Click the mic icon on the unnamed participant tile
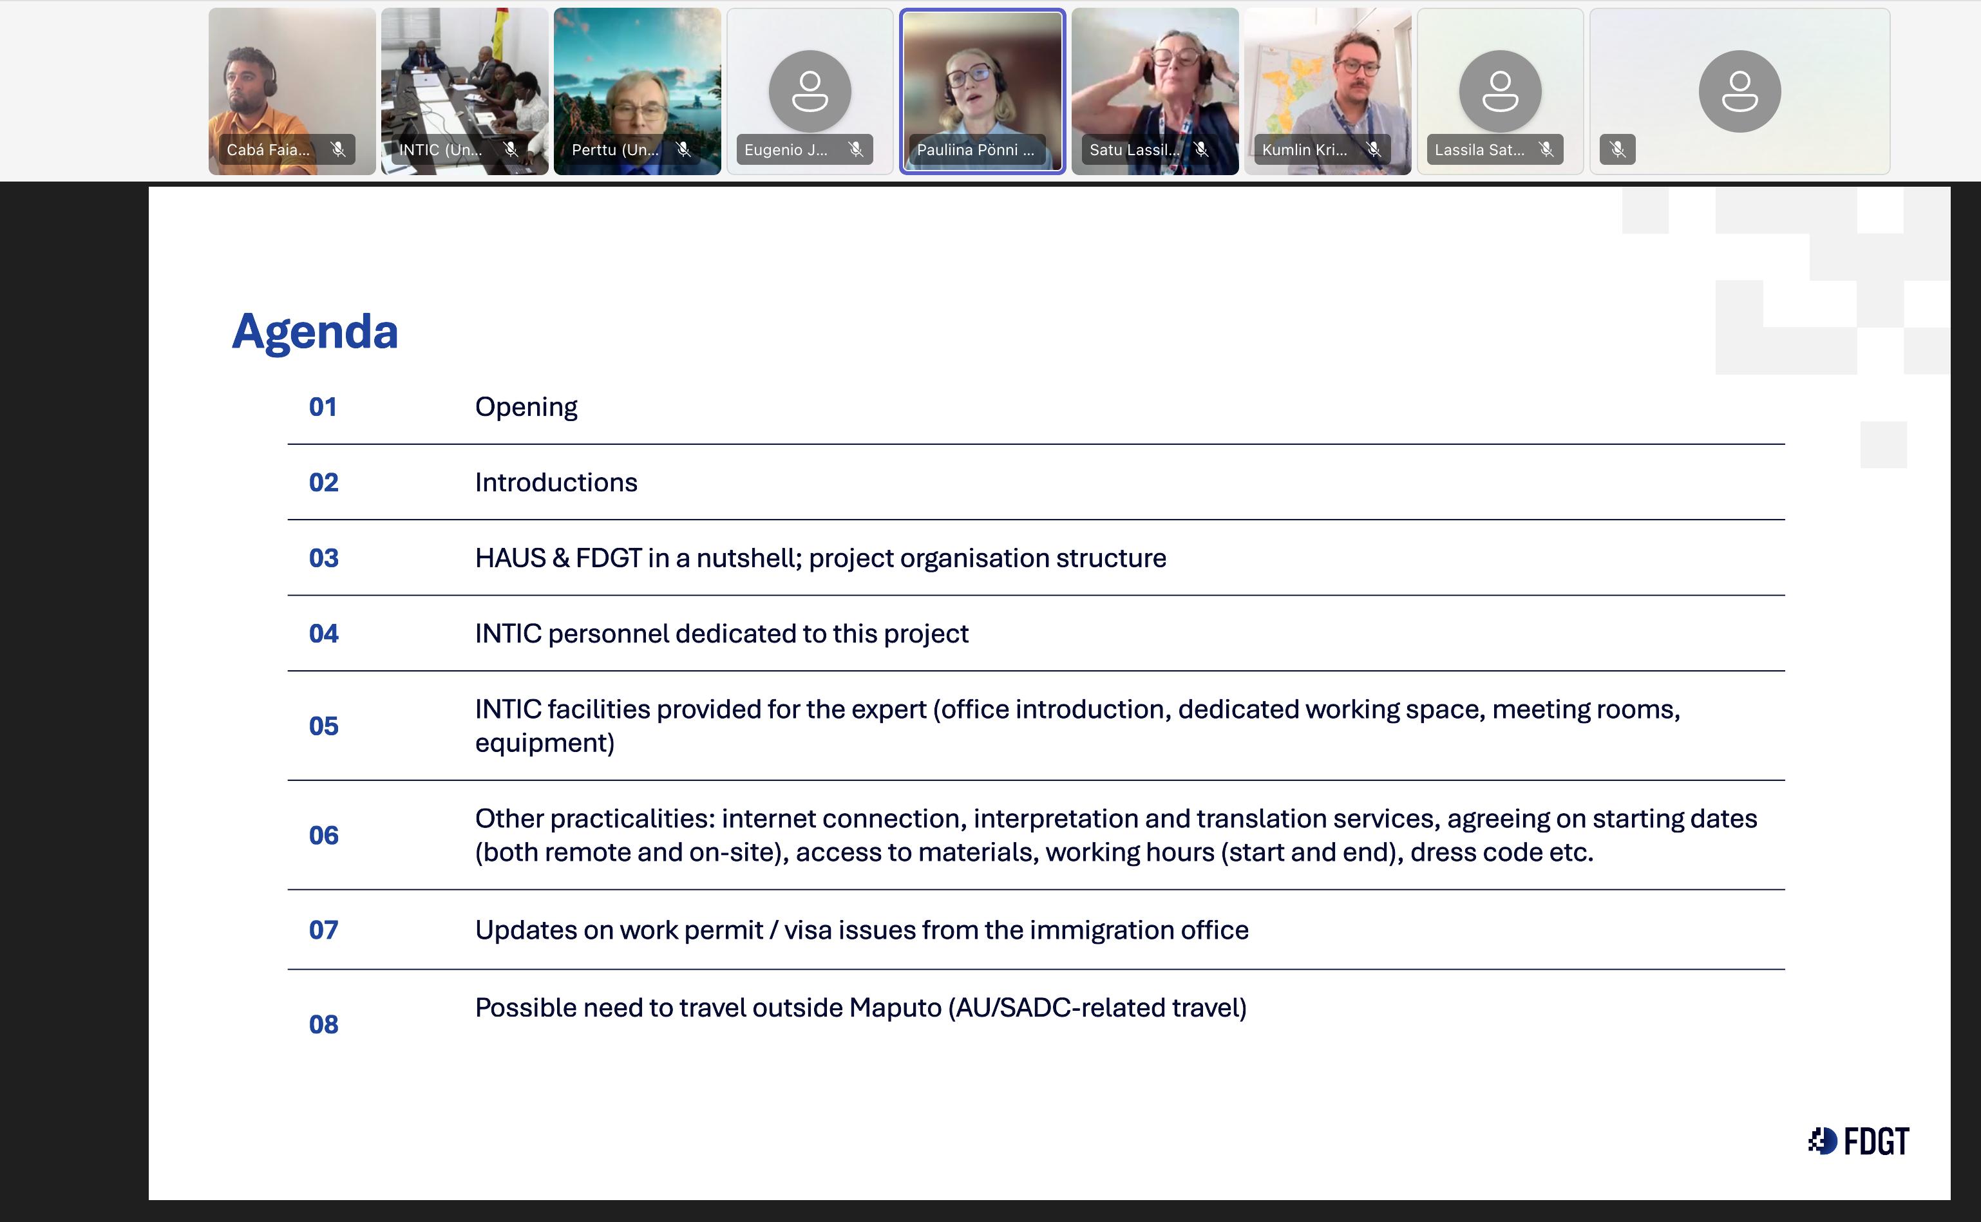The image size is (1981, 1222). pos(1617,149)
